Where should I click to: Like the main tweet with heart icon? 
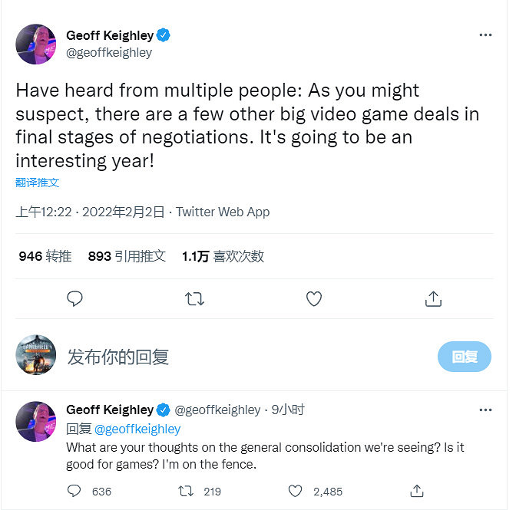point(314,299)
